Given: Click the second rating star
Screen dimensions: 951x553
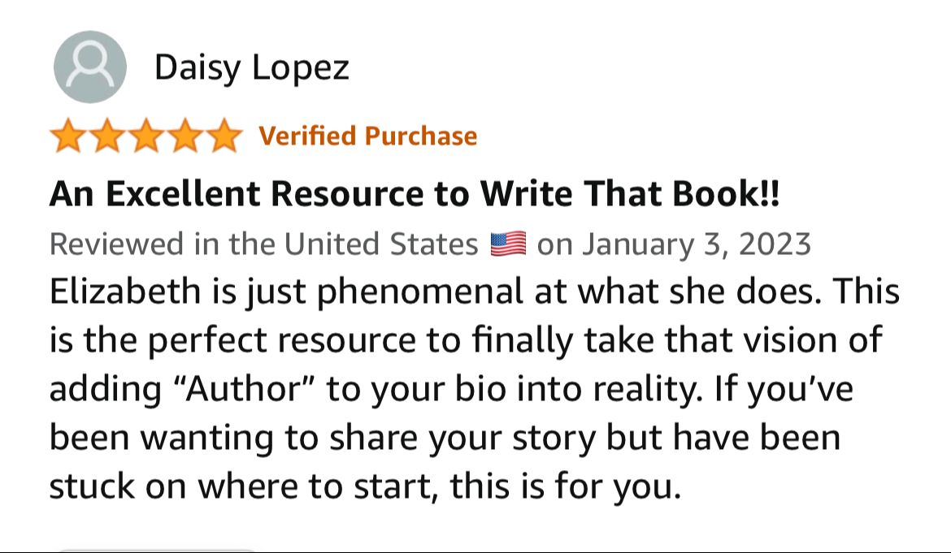Looking at the screenshot, I should (106, 136).
